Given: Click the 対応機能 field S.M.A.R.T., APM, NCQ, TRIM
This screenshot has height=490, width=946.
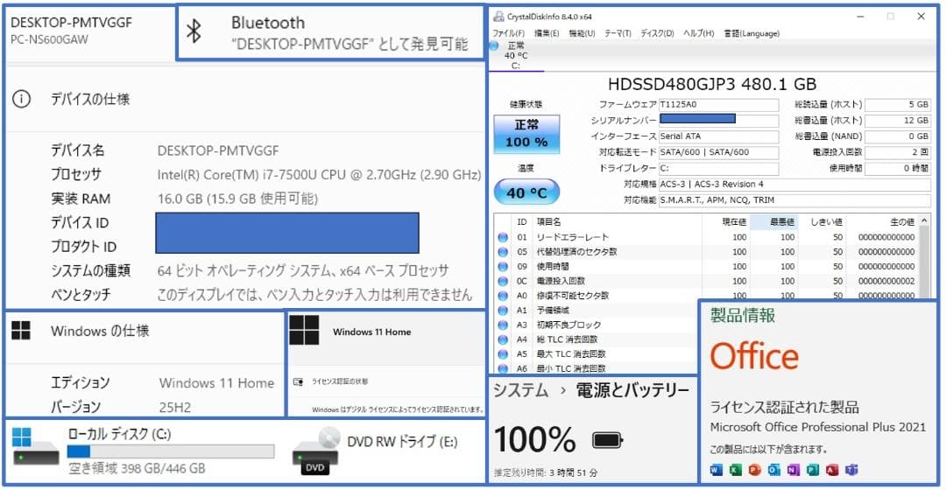Looking at the screenshot, I should tap(794, 200).
